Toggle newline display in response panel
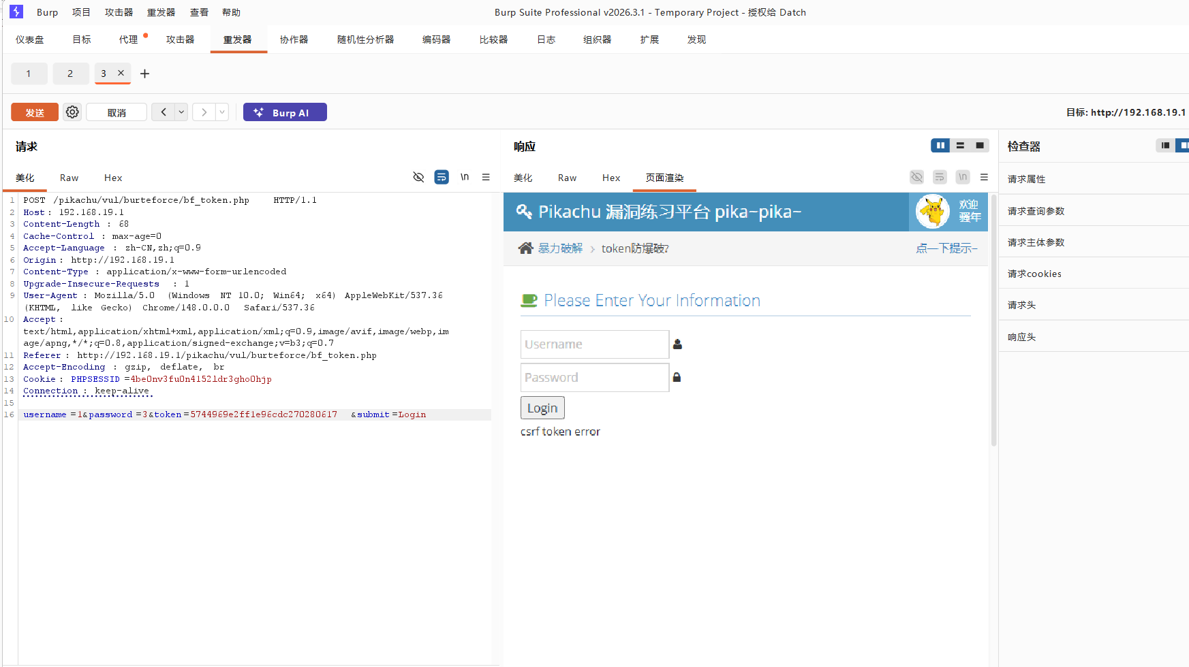 (x=963, y=178)
